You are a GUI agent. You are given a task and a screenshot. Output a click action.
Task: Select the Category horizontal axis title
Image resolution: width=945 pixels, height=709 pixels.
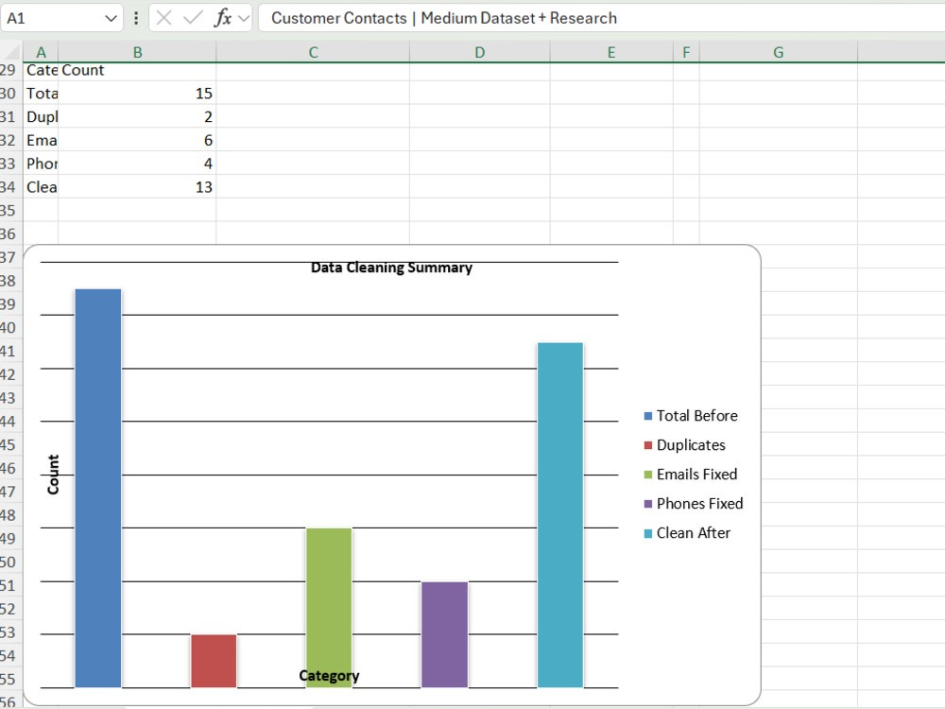tap(329, 675)
